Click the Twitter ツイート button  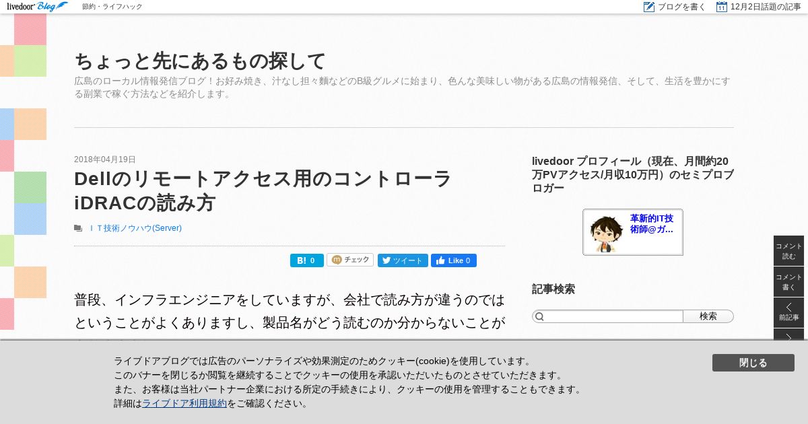[403, 260]
